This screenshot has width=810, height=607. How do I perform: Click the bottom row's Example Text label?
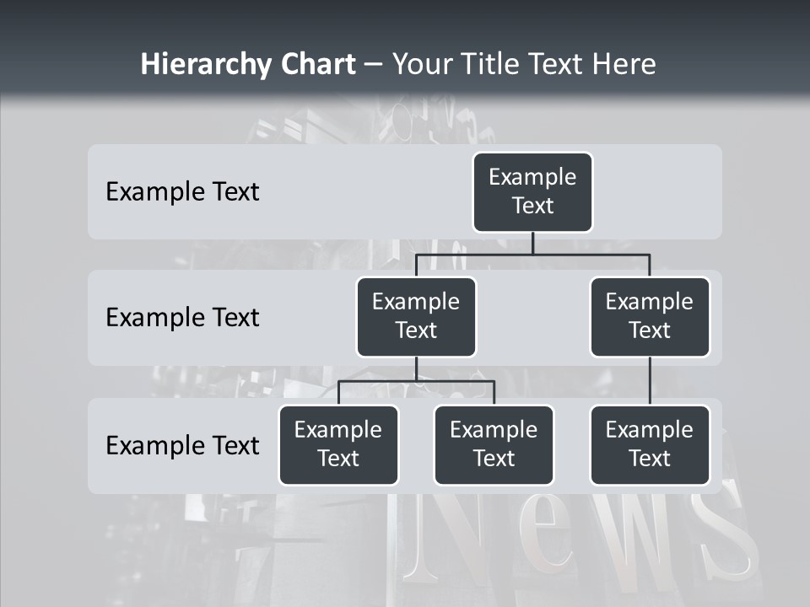(x=182, y=446)
